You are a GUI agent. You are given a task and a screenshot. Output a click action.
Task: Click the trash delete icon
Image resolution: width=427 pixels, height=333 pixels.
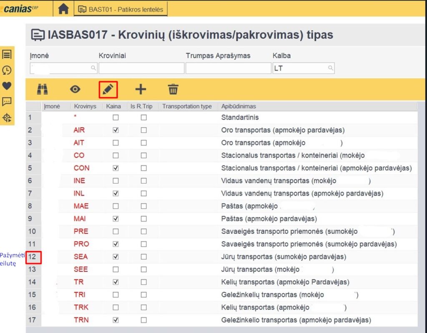(x=173, y=89)
